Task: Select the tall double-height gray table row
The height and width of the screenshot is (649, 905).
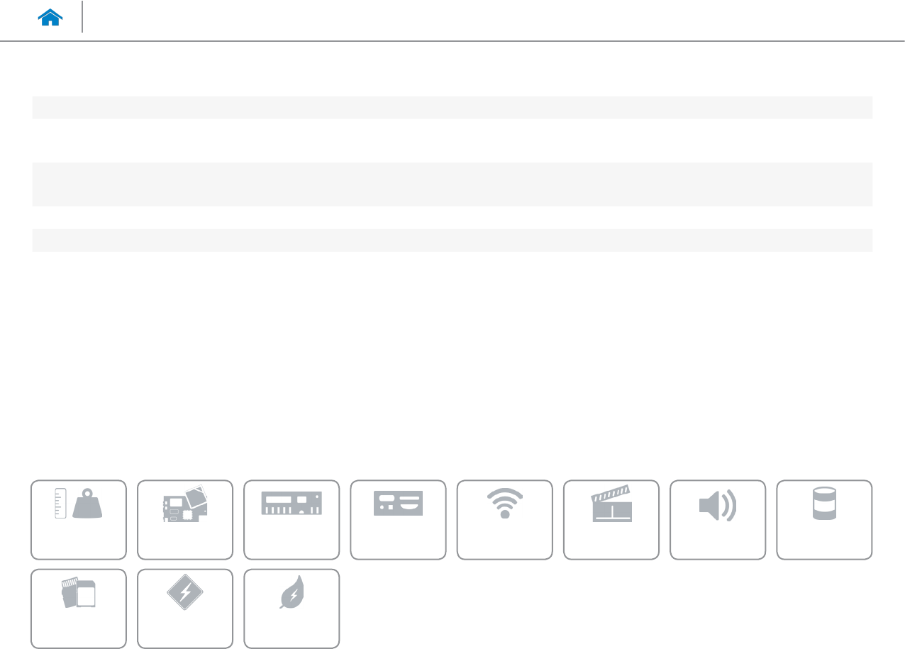Action: point(452,184)
